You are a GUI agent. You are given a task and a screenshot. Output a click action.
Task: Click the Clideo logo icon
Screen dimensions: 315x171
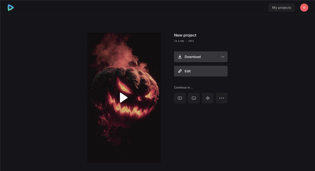click(11, 7)
